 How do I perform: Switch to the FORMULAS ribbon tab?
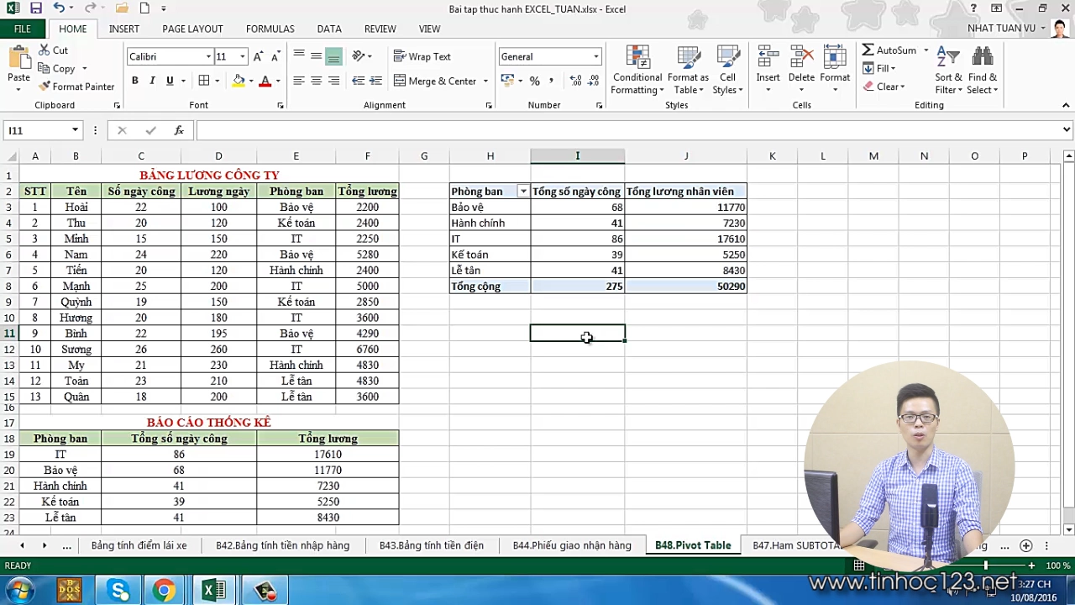point(270,29)
